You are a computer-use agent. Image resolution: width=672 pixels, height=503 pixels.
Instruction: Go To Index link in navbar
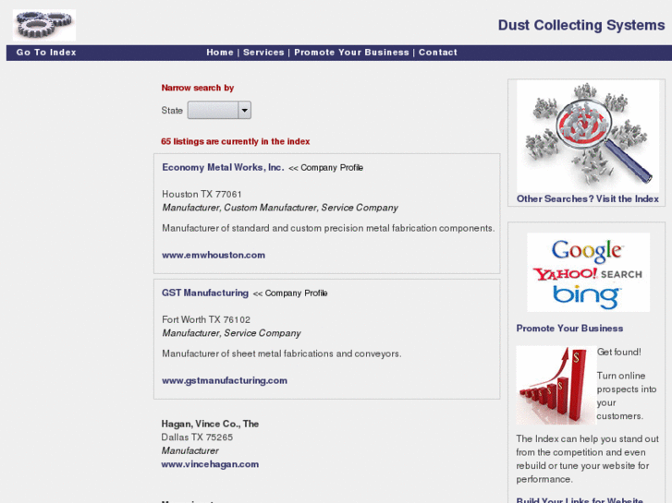46,53
